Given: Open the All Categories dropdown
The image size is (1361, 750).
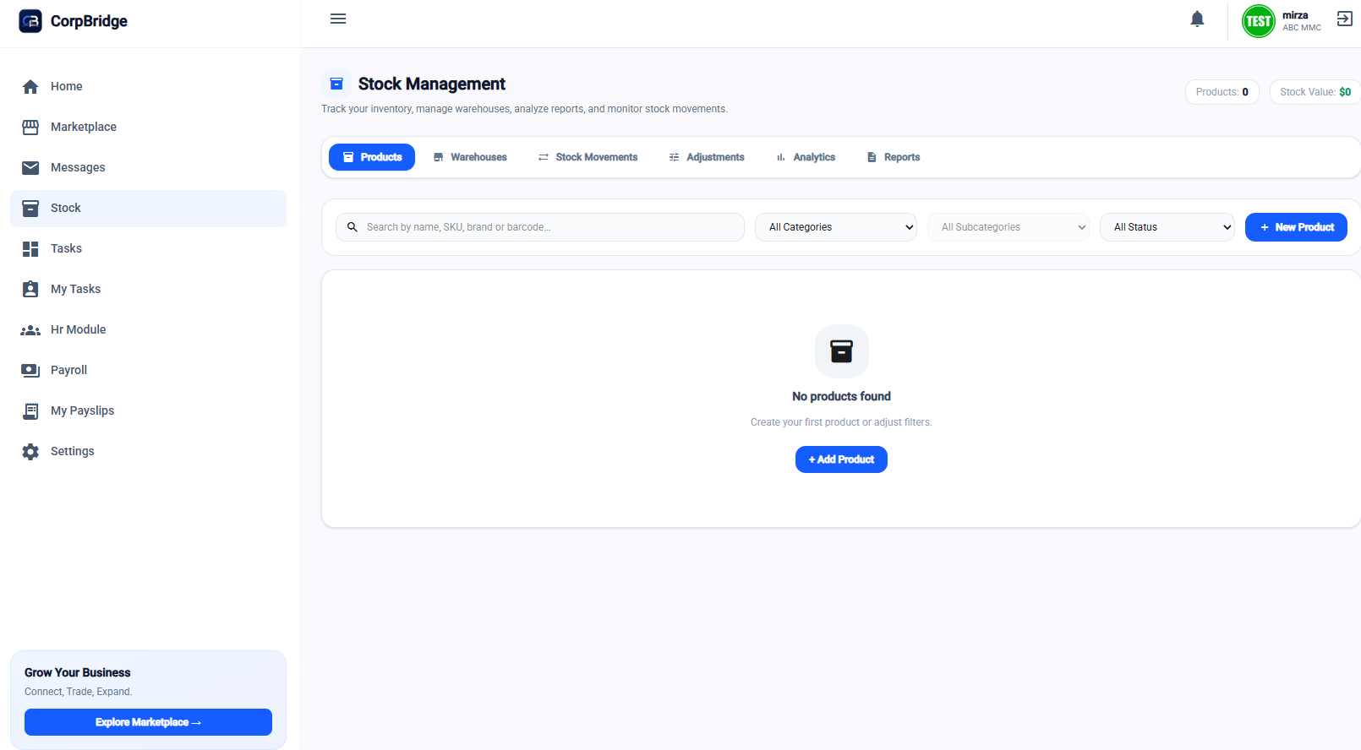Looking at the screenshot, I should [835, 227].
